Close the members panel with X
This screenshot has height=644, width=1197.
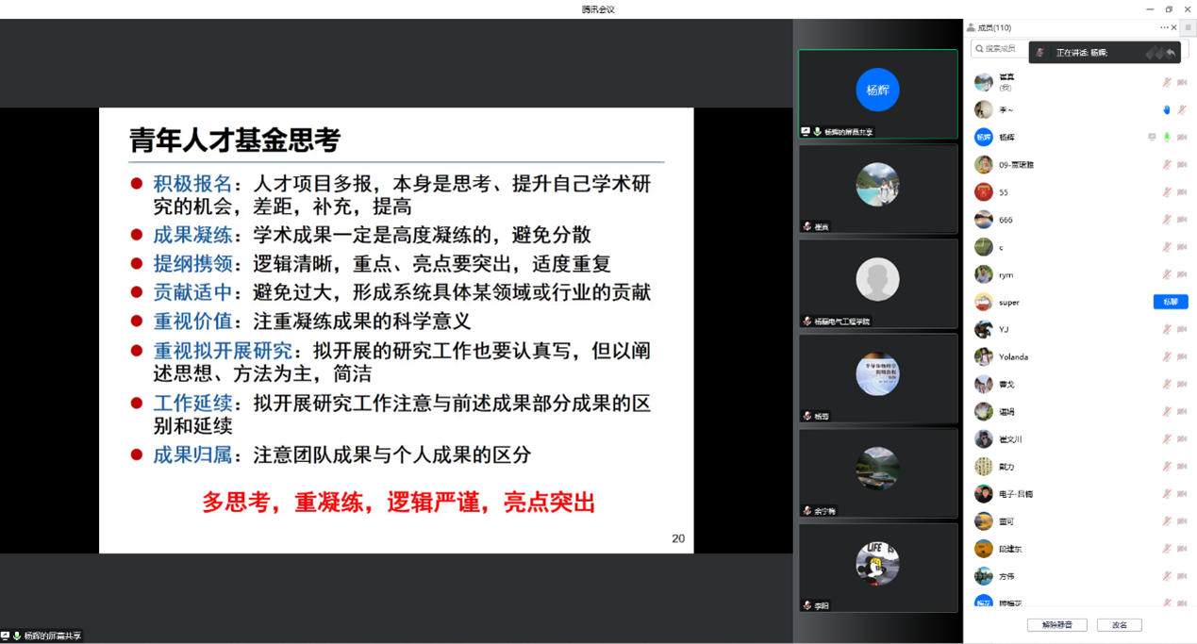(x=1174, y=27)
